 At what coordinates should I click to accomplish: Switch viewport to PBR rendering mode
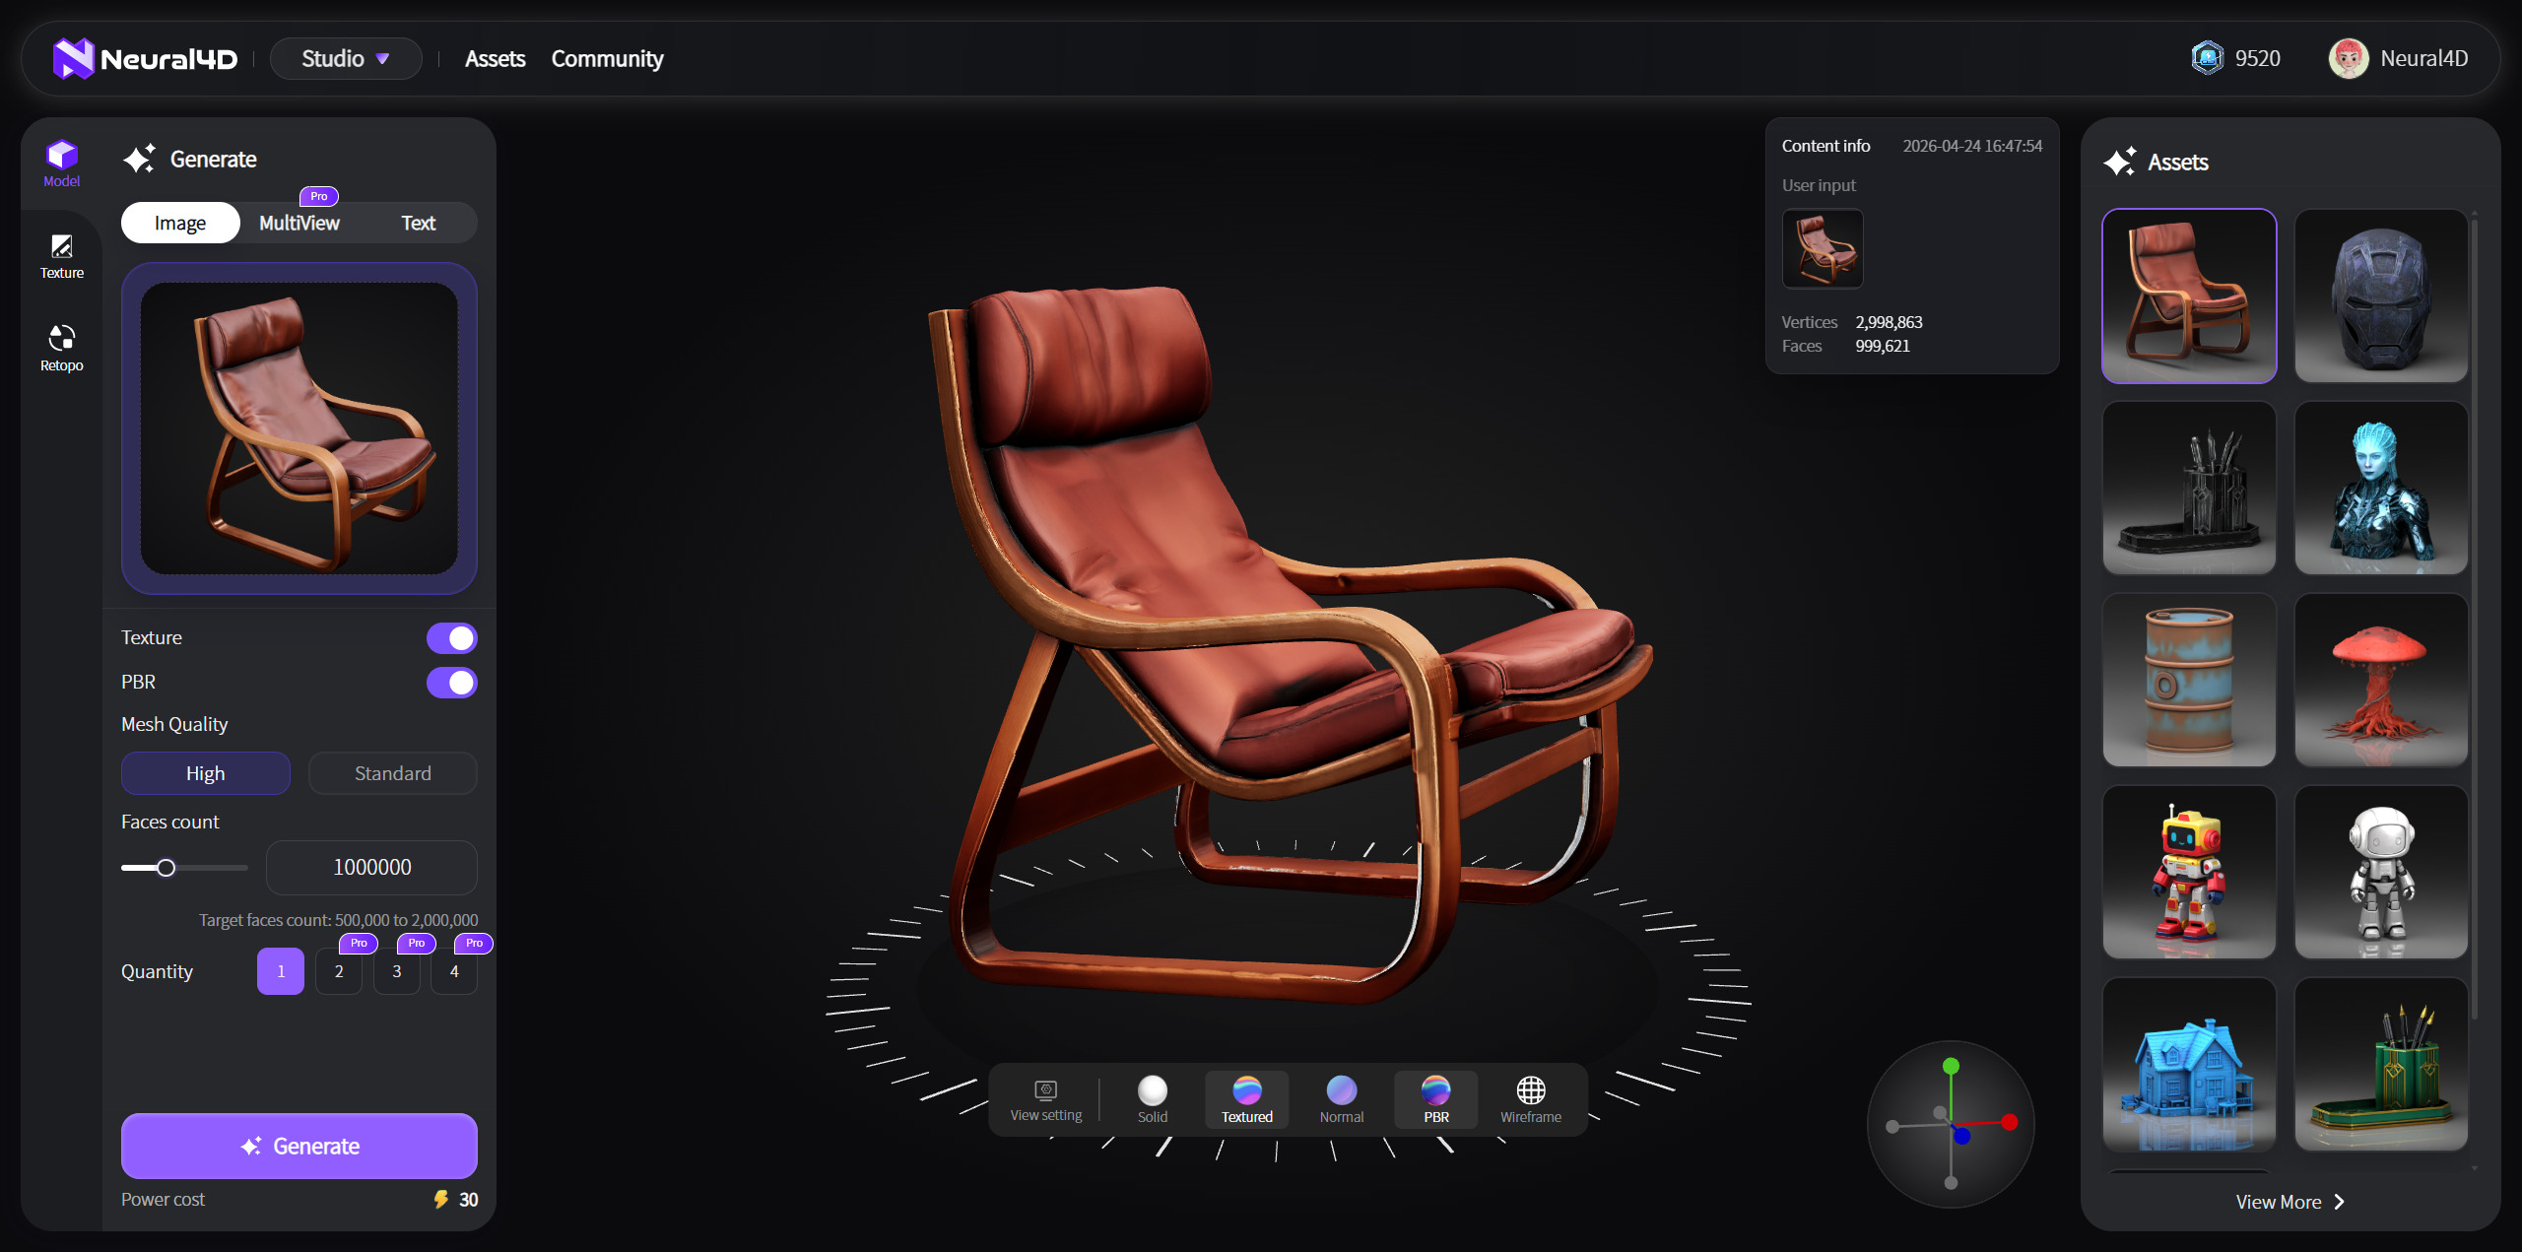[1435, 1096]
